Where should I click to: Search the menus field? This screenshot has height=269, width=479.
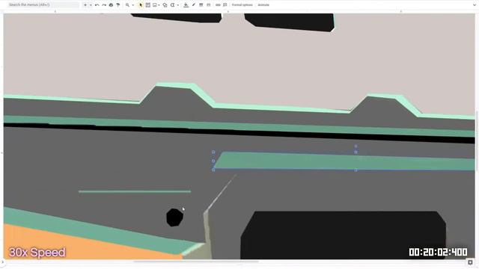pos(43,5)
